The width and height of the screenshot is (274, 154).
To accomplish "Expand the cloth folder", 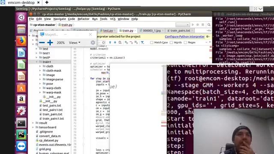I will [40, 66].
